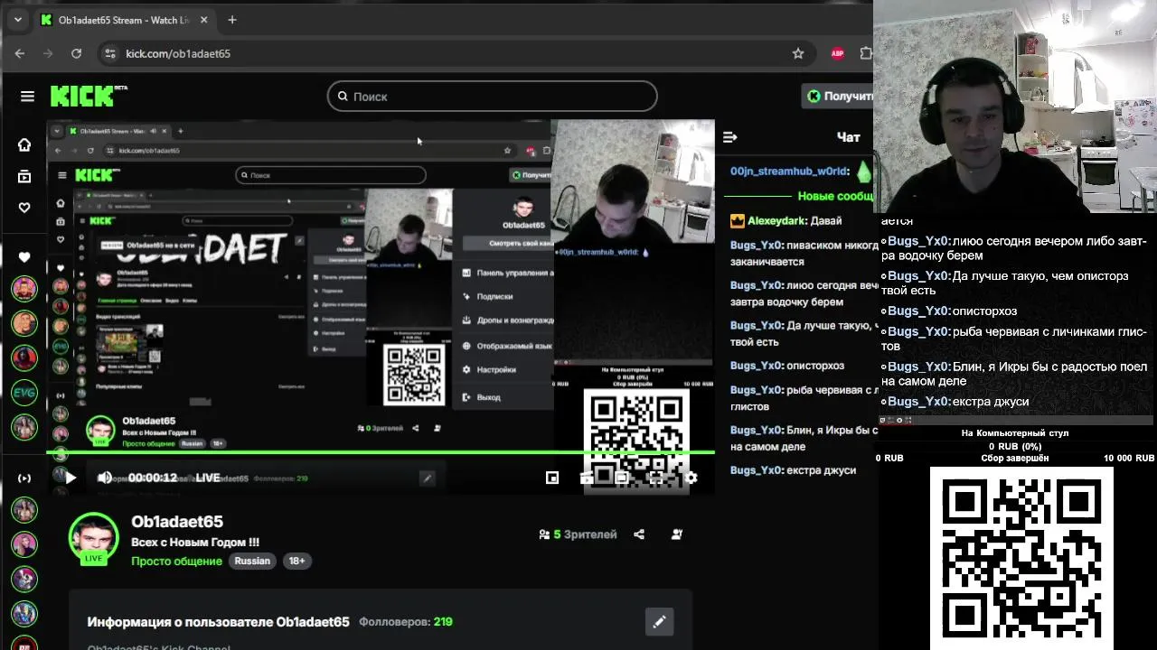Open Browse icon in left sidebar
The image size is (1157, 650).
click(x=24, y=176)
